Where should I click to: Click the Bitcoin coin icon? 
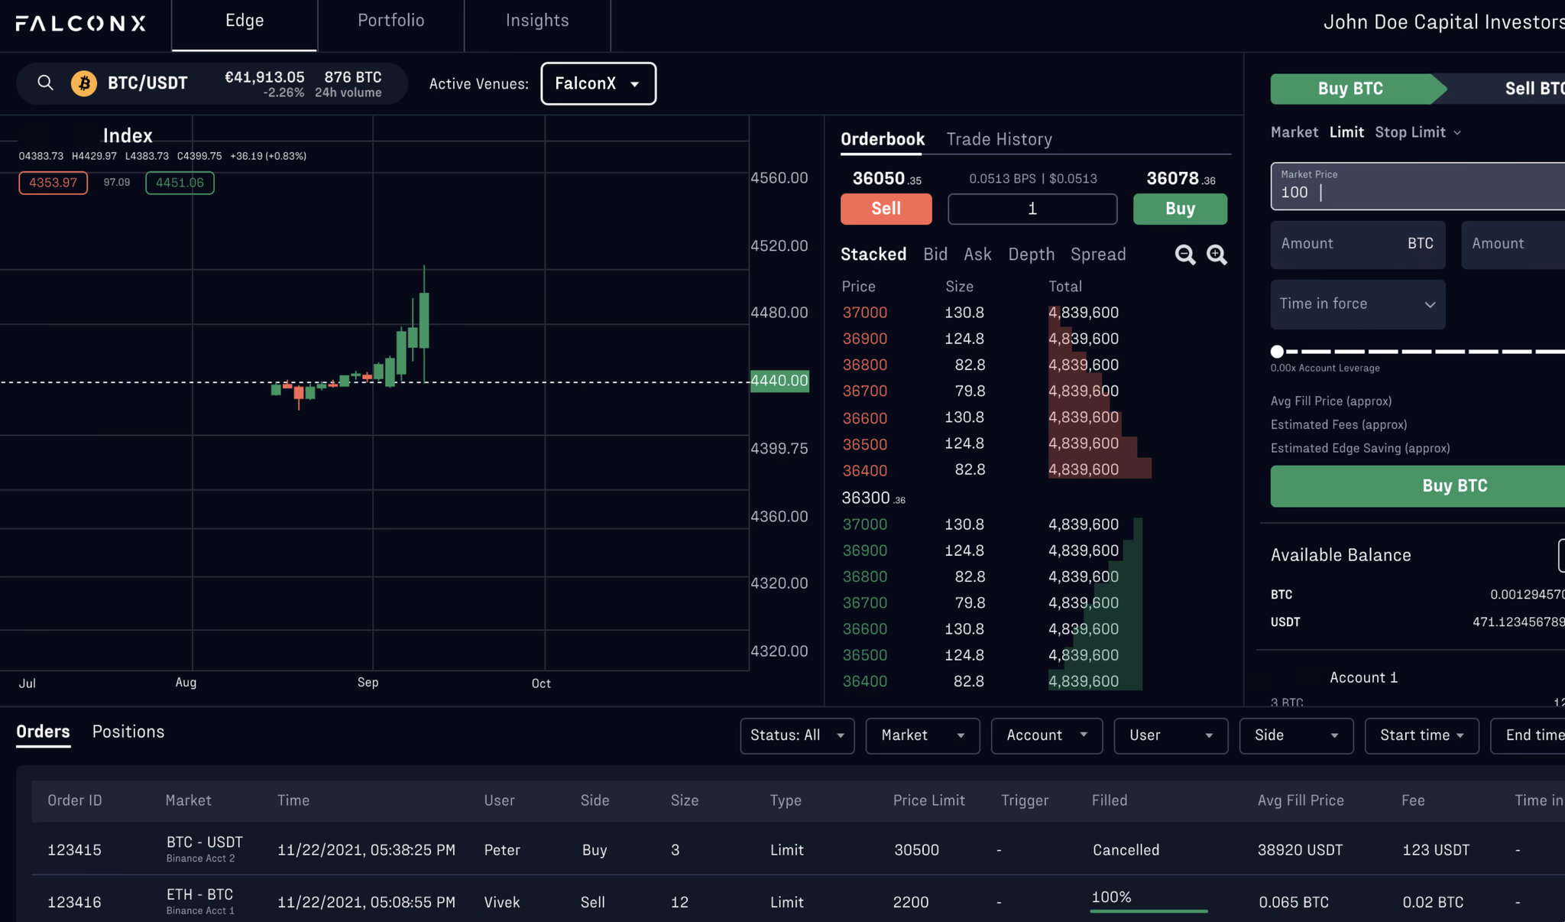(84, 83)
